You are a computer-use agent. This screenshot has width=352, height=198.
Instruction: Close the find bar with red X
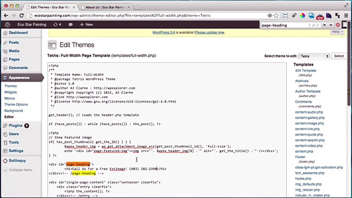click(338, 25)
